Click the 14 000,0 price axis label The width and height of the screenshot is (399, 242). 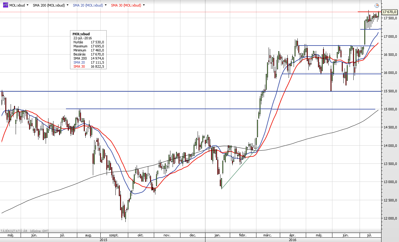click(391, 146)
